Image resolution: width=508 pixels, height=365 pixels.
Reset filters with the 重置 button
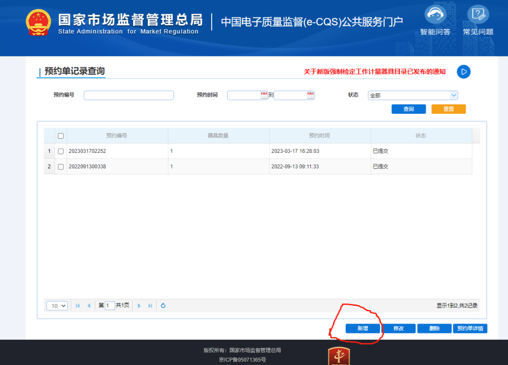448,109
